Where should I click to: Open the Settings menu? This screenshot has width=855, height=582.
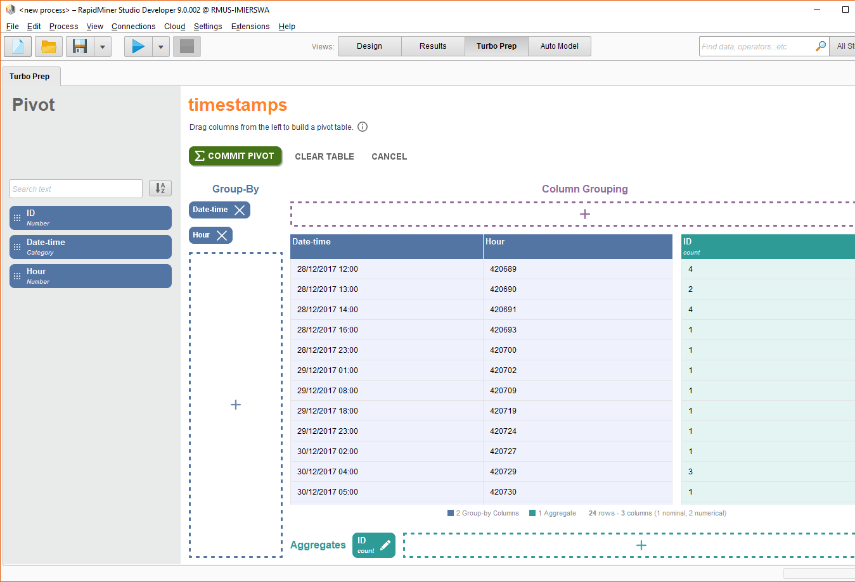point(208,27)
